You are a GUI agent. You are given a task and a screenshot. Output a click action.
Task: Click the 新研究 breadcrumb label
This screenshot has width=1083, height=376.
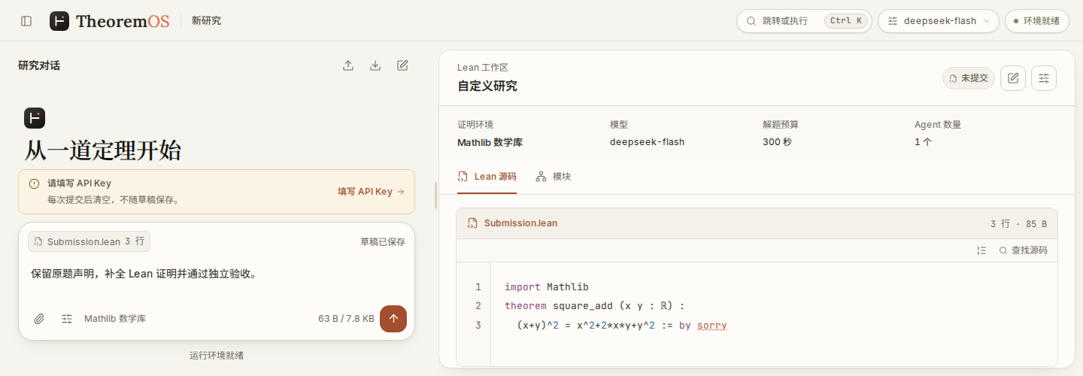pyautogui.click(x=206, y=21)
